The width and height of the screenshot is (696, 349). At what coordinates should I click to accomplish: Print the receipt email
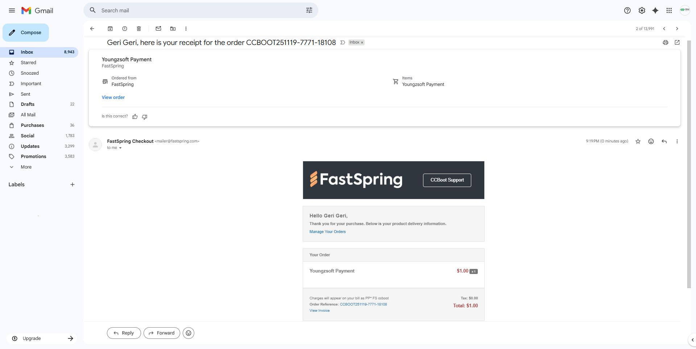tap(665, 42)
